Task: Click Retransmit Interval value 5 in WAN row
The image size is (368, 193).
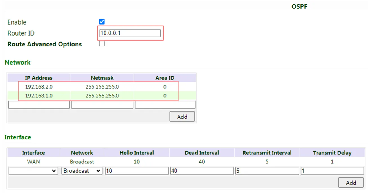Action: (267, 162)
